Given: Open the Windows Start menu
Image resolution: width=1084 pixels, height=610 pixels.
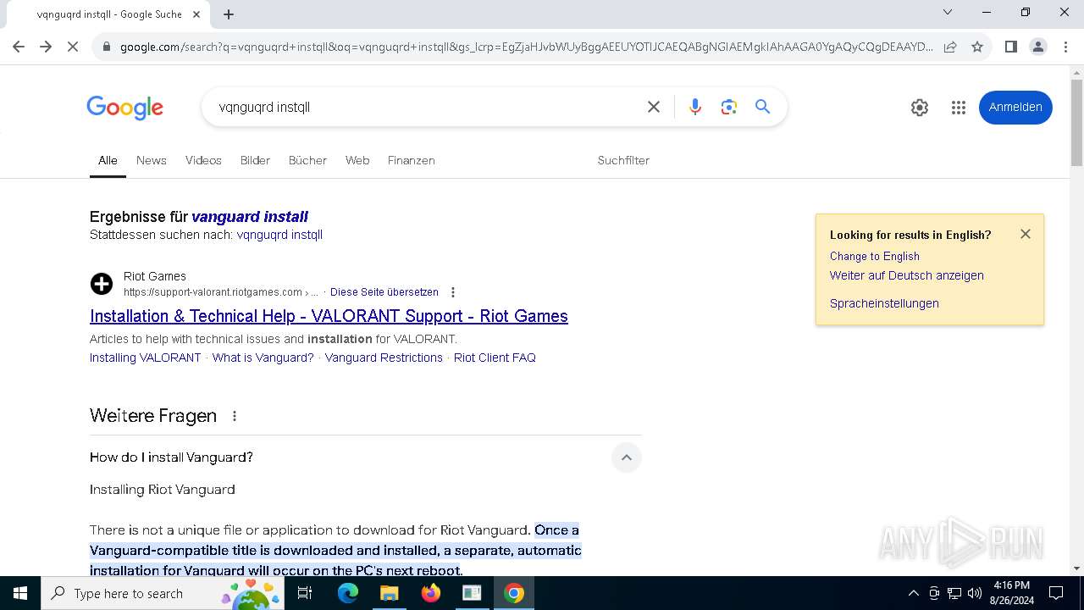Looking at the screenshot, I should tap(20, 593).
